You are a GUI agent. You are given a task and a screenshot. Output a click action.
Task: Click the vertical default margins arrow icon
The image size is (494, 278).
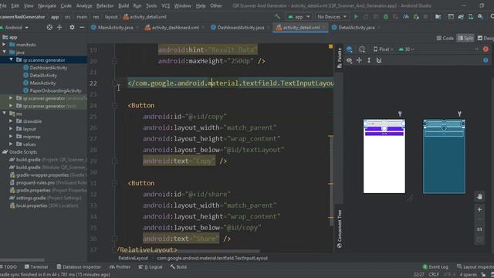(369, 60)
